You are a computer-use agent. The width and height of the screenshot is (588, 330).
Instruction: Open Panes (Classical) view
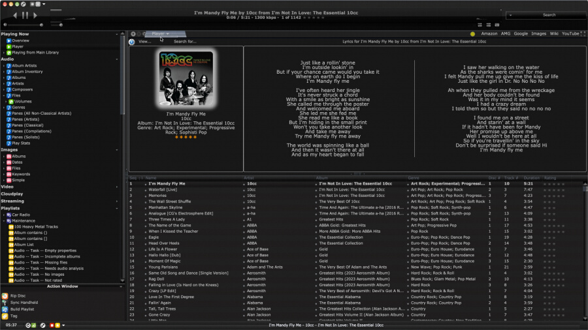point(27,125)
